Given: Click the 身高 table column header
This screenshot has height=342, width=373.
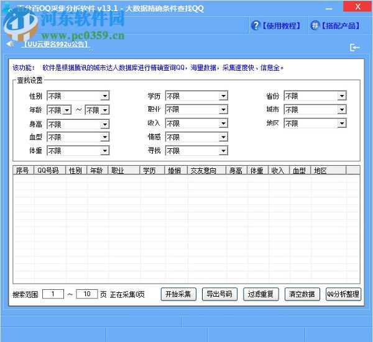Looking at the screenshot, I should [237, 170].
